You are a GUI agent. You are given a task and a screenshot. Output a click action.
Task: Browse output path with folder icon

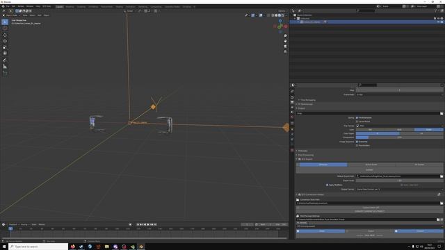point(442,113)
